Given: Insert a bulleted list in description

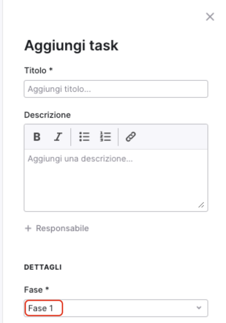Looking at the screenshot, I should (x=84, y=137).
